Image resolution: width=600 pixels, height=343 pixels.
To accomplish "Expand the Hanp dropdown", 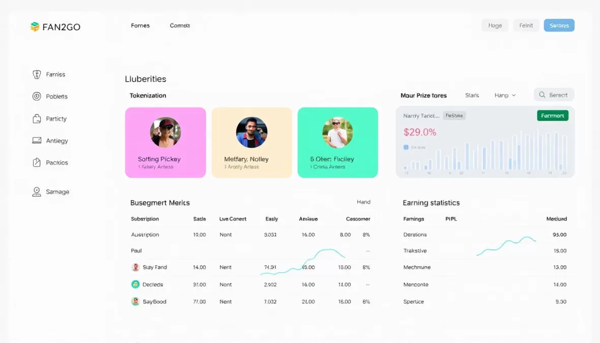I will [x=505, y=95].
